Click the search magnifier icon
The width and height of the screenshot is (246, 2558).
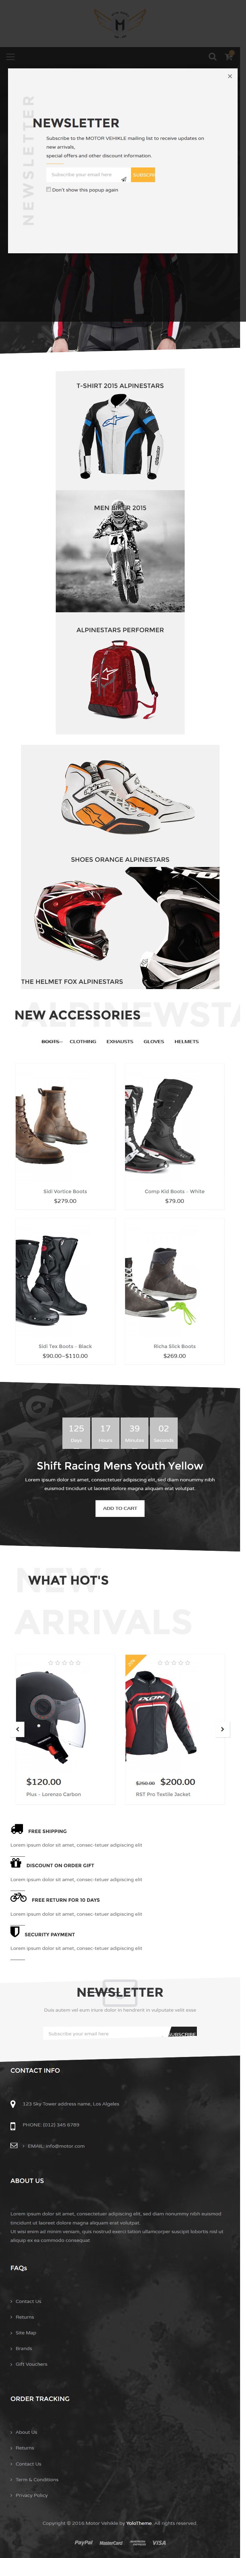tap(212, 57)
